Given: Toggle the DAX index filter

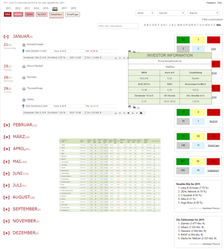Looking at the screenshot, I should [7, 14].
